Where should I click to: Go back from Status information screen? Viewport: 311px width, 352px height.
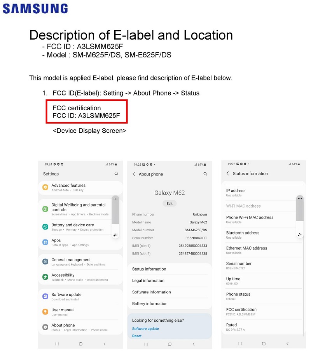click(x=228, y=173)
